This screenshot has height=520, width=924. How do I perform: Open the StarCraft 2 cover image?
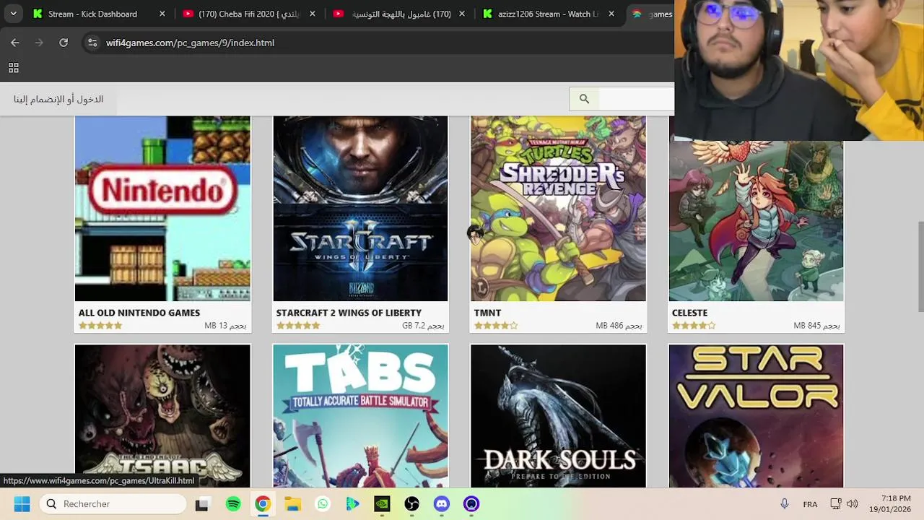(x=360, y=208)
